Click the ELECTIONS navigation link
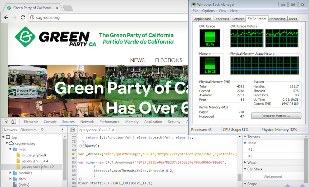 click(x=169, y=60)
